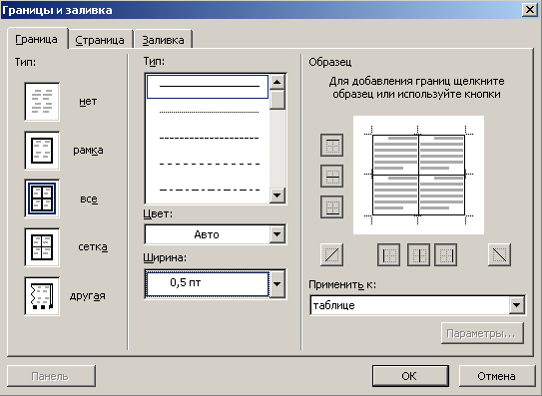The width and height of the screenshot is (542, 396).
Task: Toggle the left border button
Action: [x=389, y=255]
